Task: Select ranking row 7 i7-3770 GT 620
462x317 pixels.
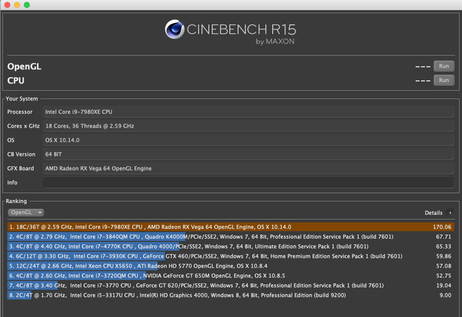Action: (231, 285)
